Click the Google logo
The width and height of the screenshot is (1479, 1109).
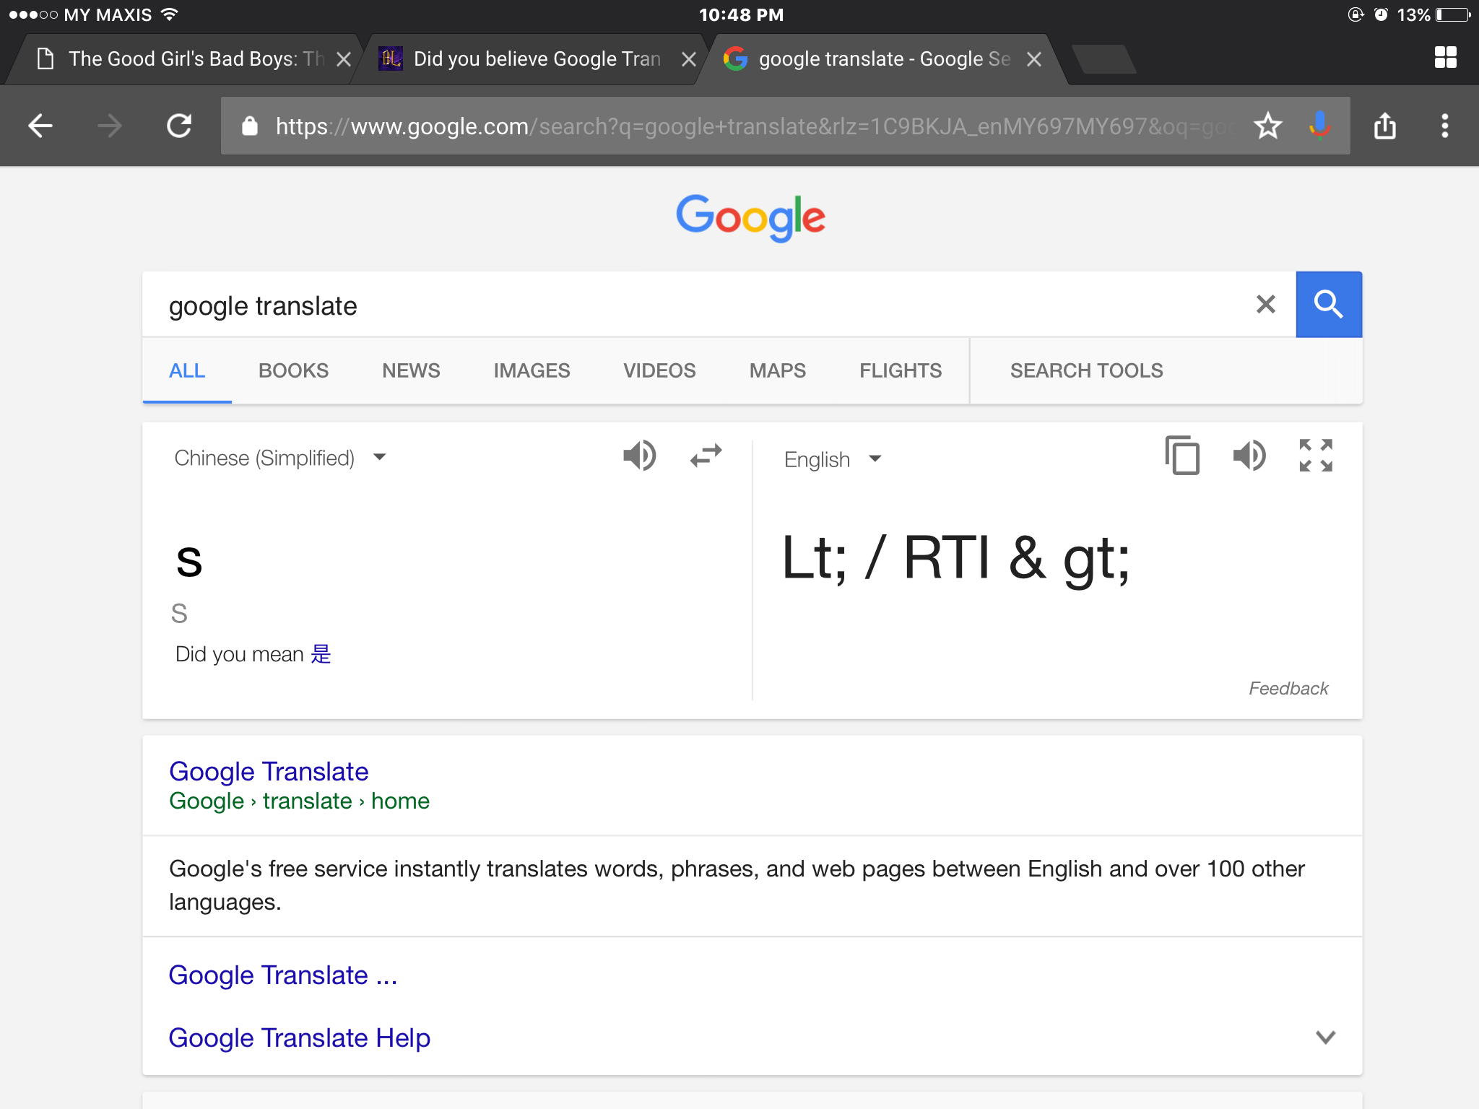click(751, 217)
